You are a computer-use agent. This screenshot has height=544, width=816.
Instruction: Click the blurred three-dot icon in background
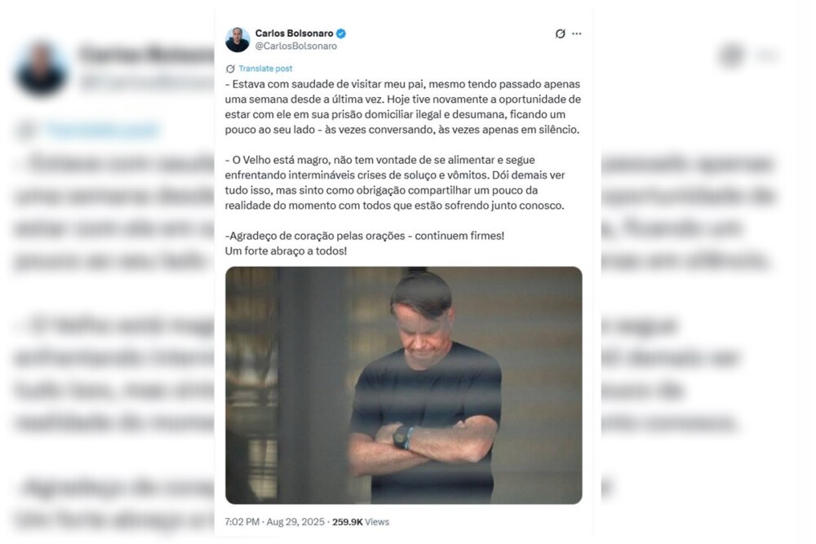[x=766, y=55]
